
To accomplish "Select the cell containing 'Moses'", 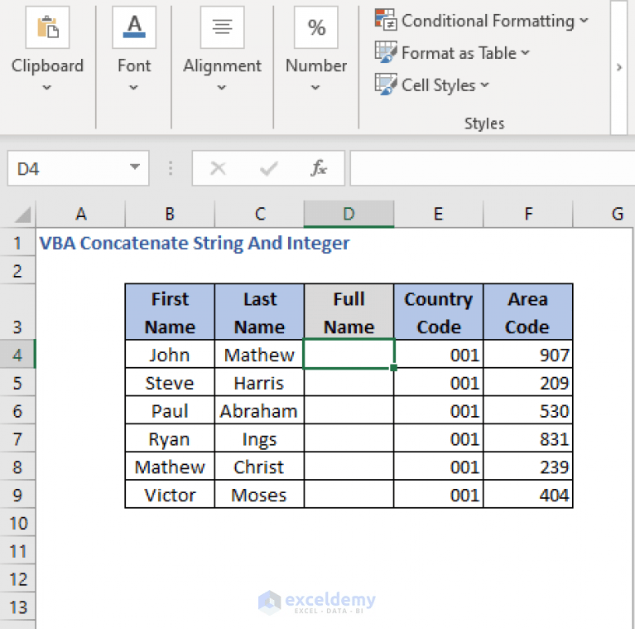I will [x=260, y=494].
